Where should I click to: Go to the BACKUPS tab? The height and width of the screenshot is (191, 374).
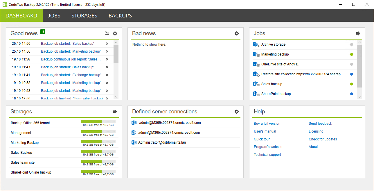coord(120,16)
